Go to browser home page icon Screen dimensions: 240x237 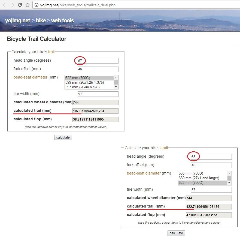[x=27, y=5]
